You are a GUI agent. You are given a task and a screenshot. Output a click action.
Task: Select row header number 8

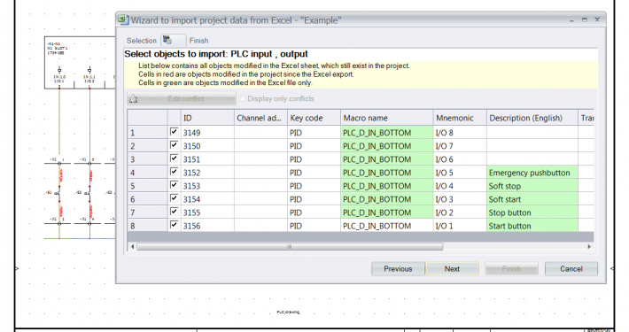(148, 226)
